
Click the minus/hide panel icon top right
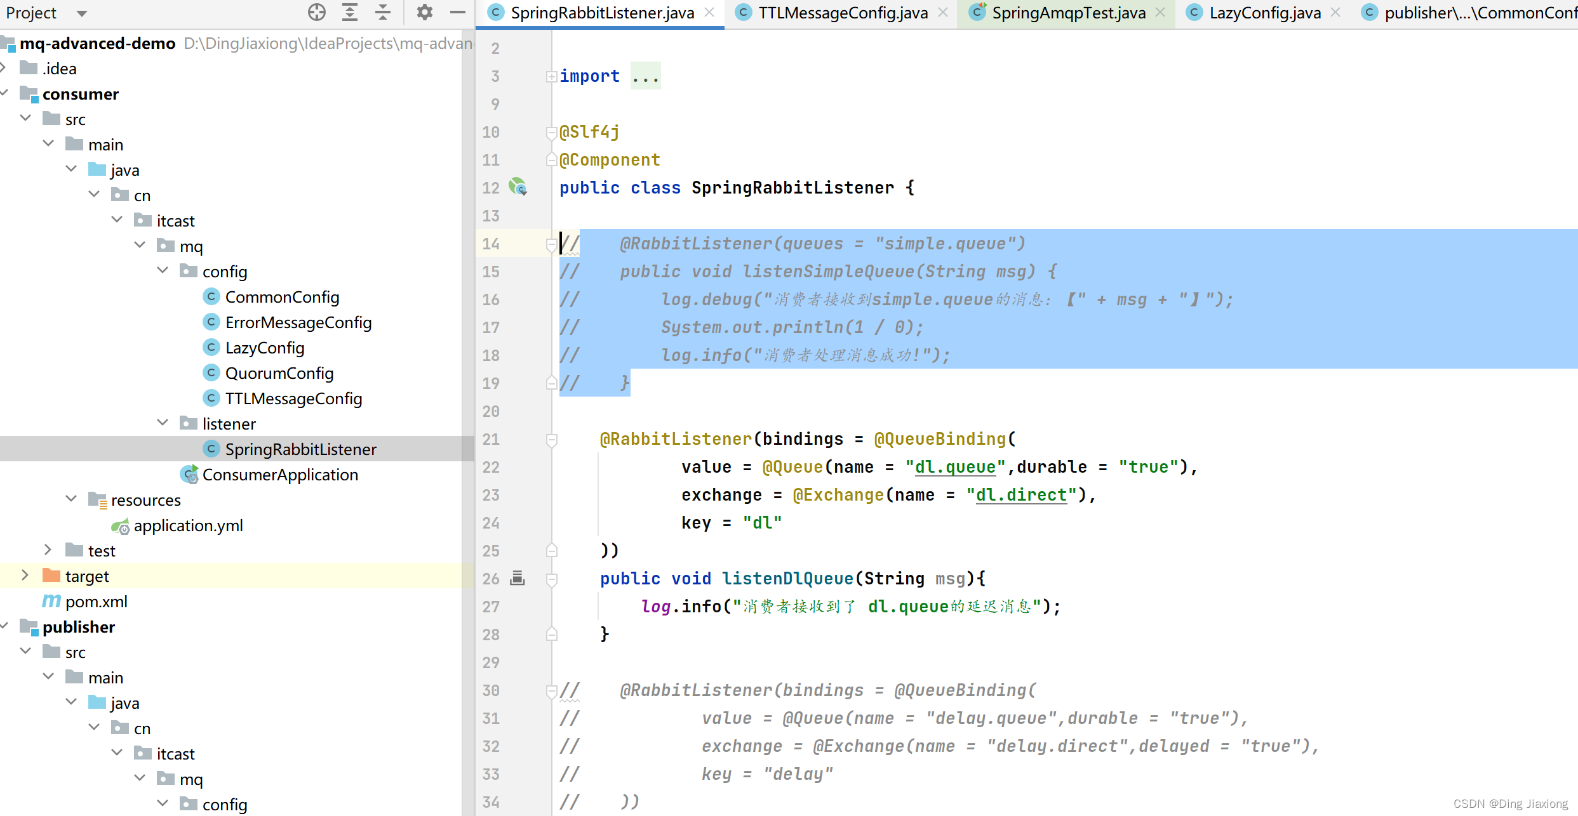tap(457, 11)
